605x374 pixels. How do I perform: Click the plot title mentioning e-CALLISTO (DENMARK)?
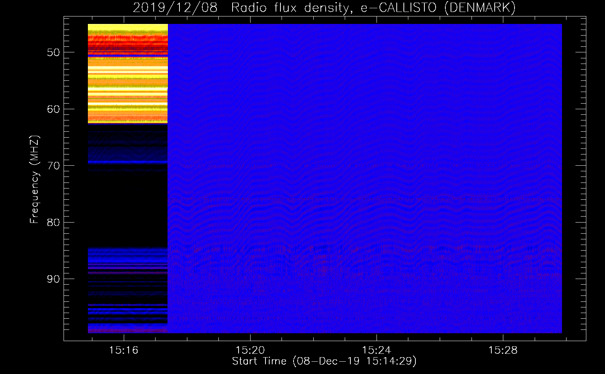click(324, 7)
